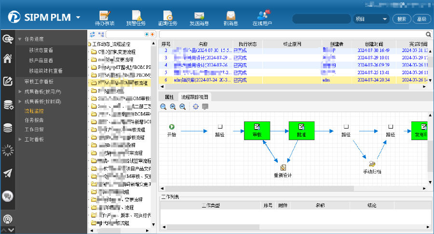The image size is (434, 234).
Task: Check 新消息 new messages
Action: coord(231,18)
